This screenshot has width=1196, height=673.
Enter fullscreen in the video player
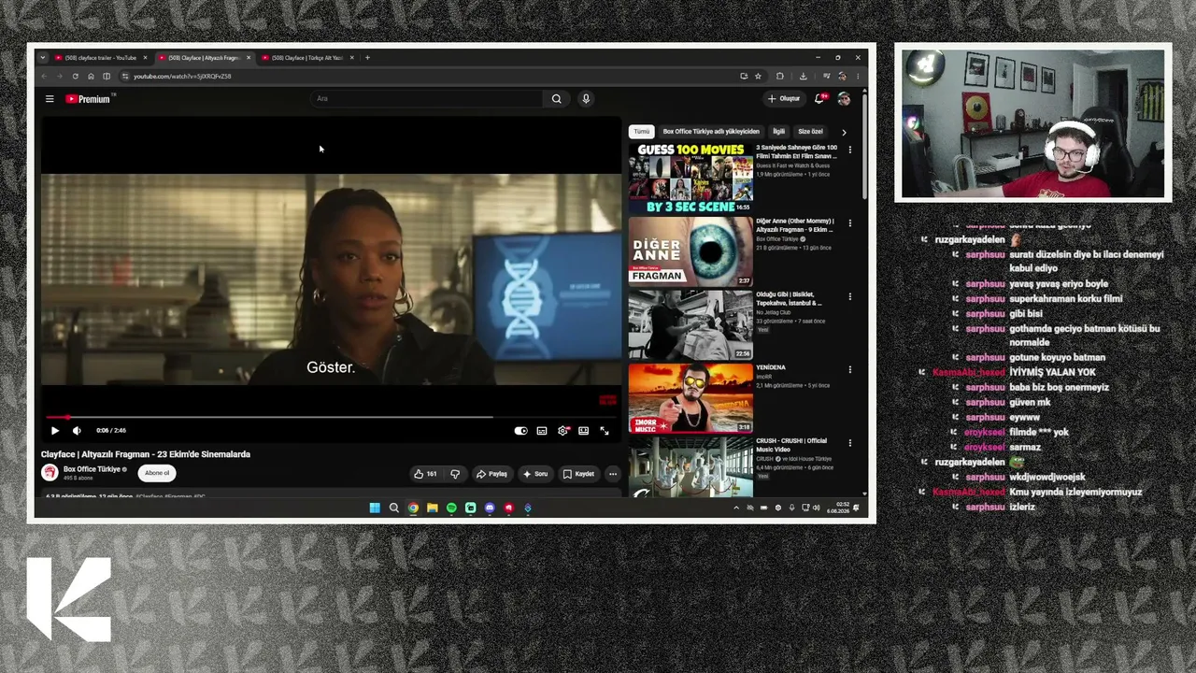pyautogui.click(x=605, y=431)
